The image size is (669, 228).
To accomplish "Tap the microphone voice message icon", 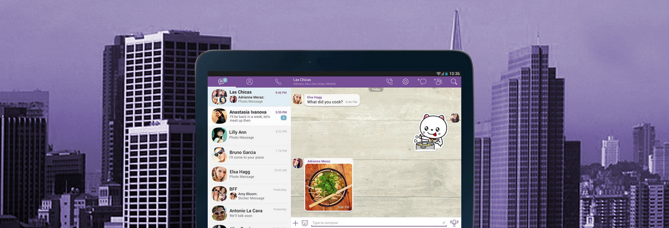I will pos(454,223).
